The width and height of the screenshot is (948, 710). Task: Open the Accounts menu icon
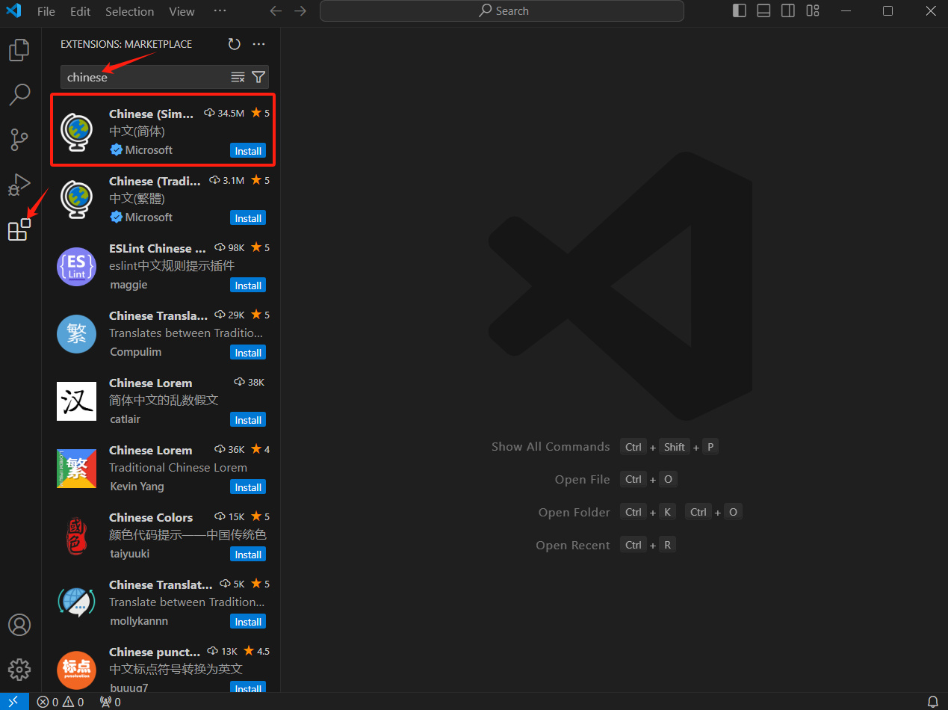(x=19, y=624)
